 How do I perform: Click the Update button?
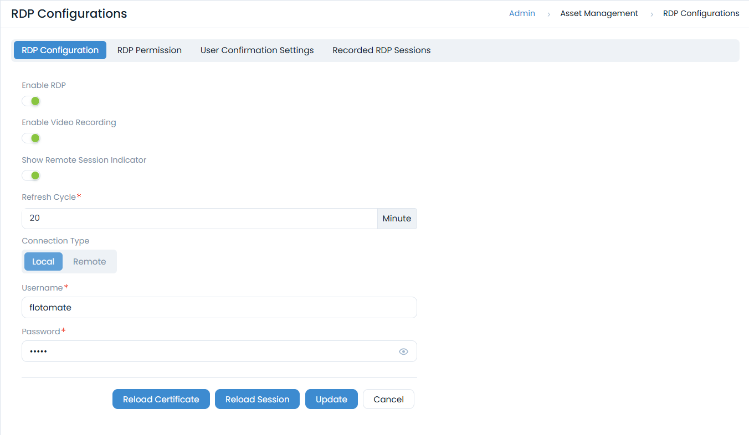click(x=331, y=399)
